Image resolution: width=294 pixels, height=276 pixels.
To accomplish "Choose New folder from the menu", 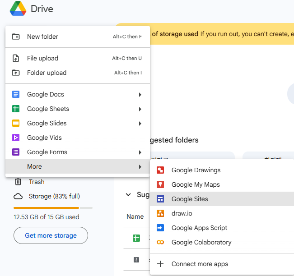I will click(x=42, y=37).
